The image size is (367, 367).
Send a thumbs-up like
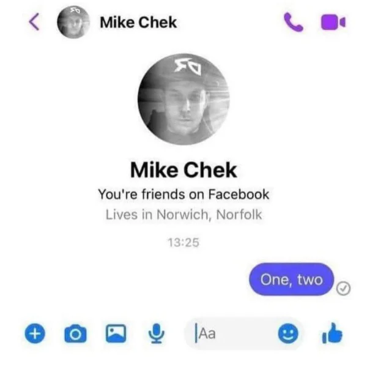332,333
